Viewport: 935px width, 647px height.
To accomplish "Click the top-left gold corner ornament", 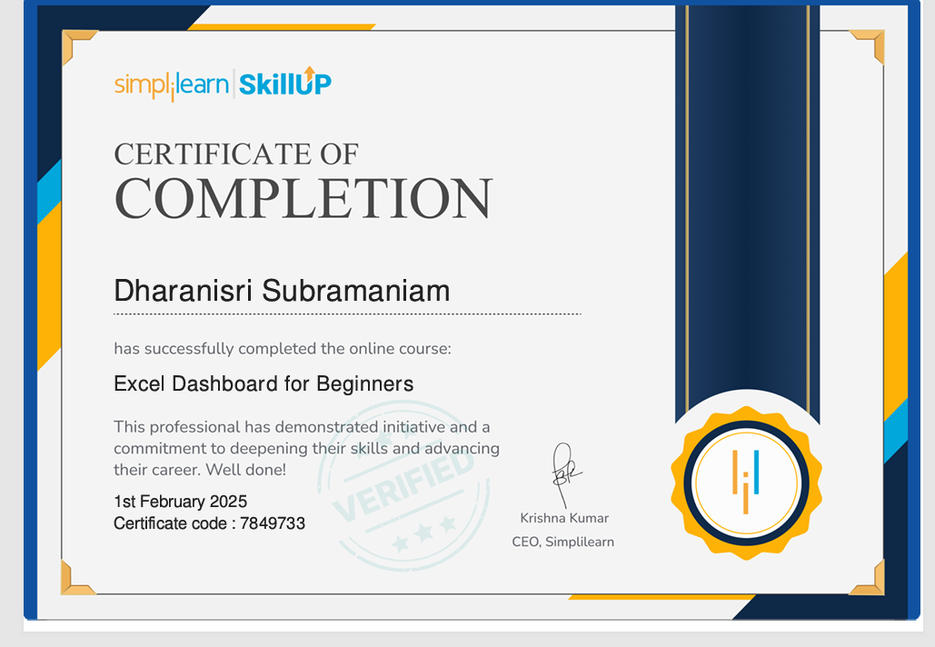I will click(79, 46).
